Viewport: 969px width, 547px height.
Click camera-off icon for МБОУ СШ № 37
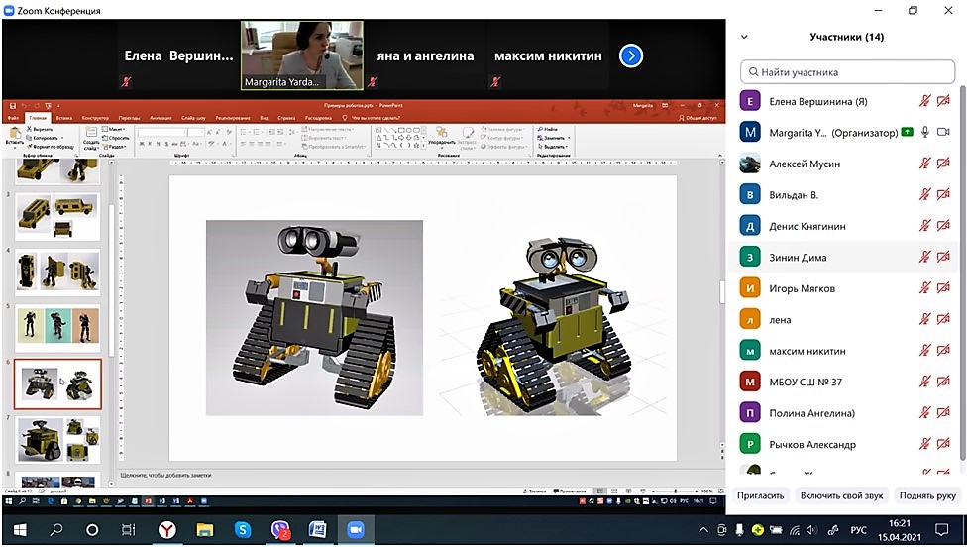pyautogui.click(x=943, y=382)
